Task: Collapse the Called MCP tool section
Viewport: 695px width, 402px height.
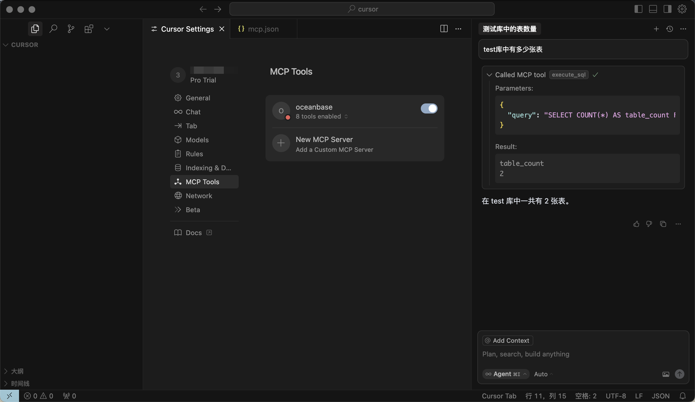Action: [x=489, y=75]
